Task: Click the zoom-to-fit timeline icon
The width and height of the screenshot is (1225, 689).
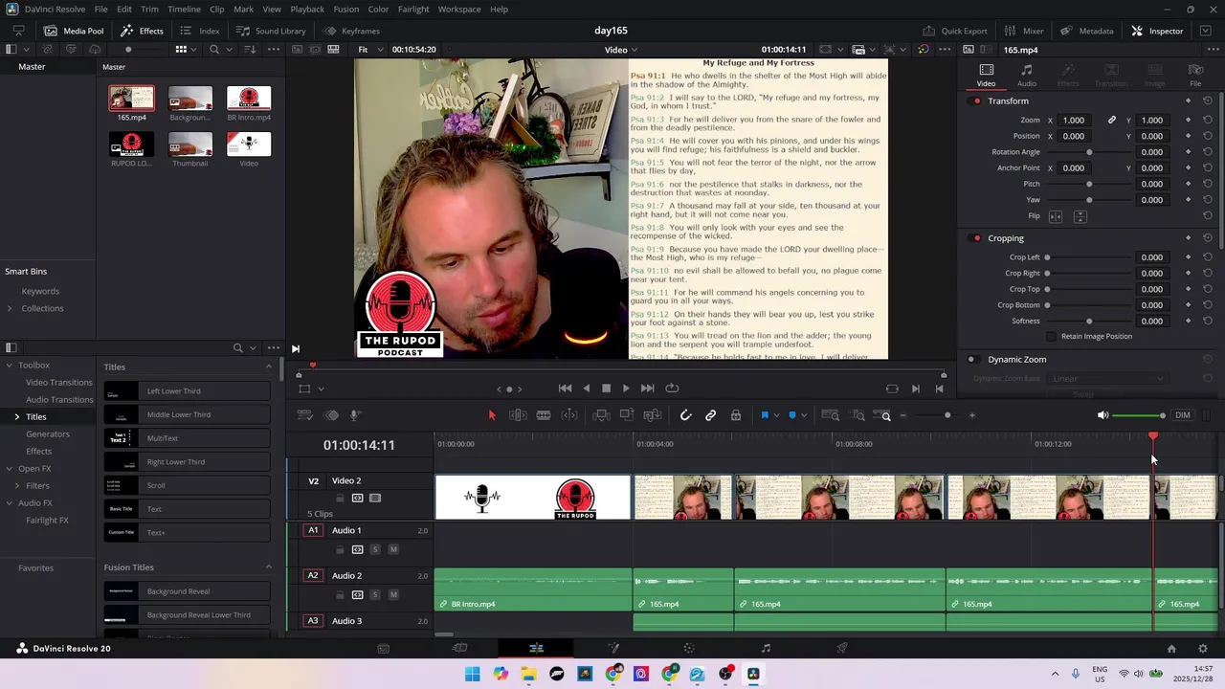Action: coord(831,415)
